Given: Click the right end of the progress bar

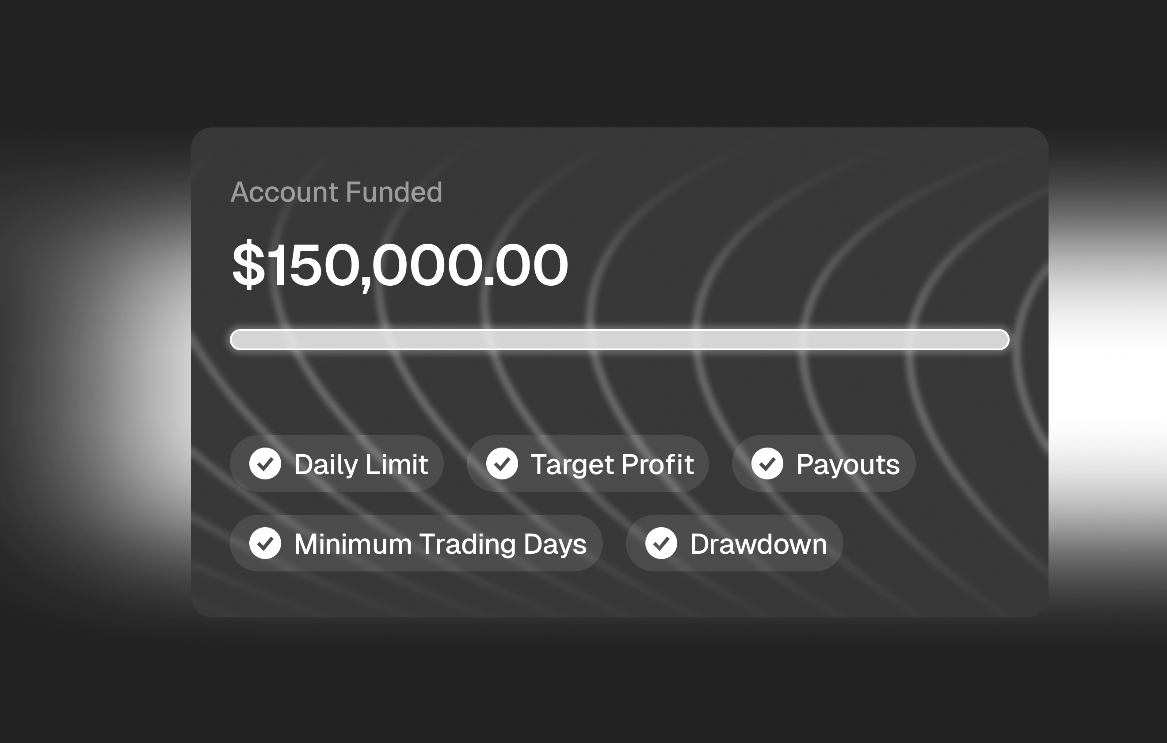Looking at the screenshot, I should pos(1001,340).
